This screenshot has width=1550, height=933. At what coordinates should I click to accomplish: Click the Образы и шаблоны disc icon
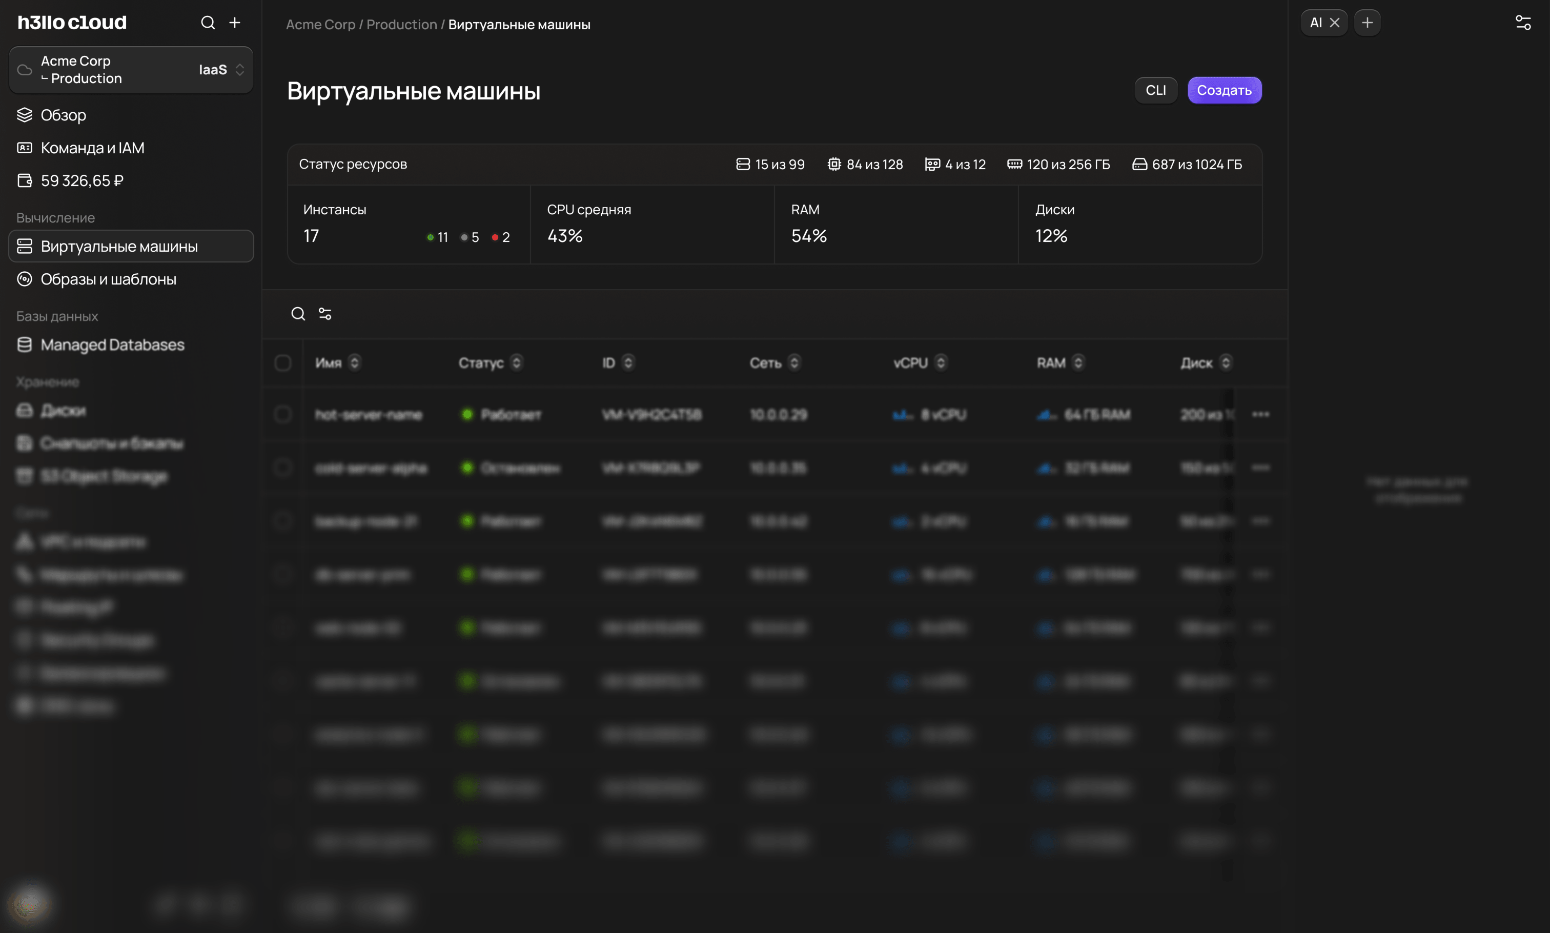[x=25, y=279]
